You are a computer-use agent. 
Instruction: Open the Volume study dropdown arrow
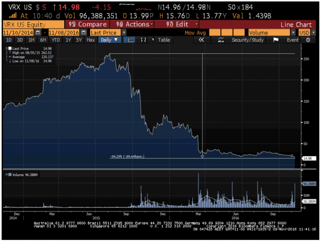point(293,32)
